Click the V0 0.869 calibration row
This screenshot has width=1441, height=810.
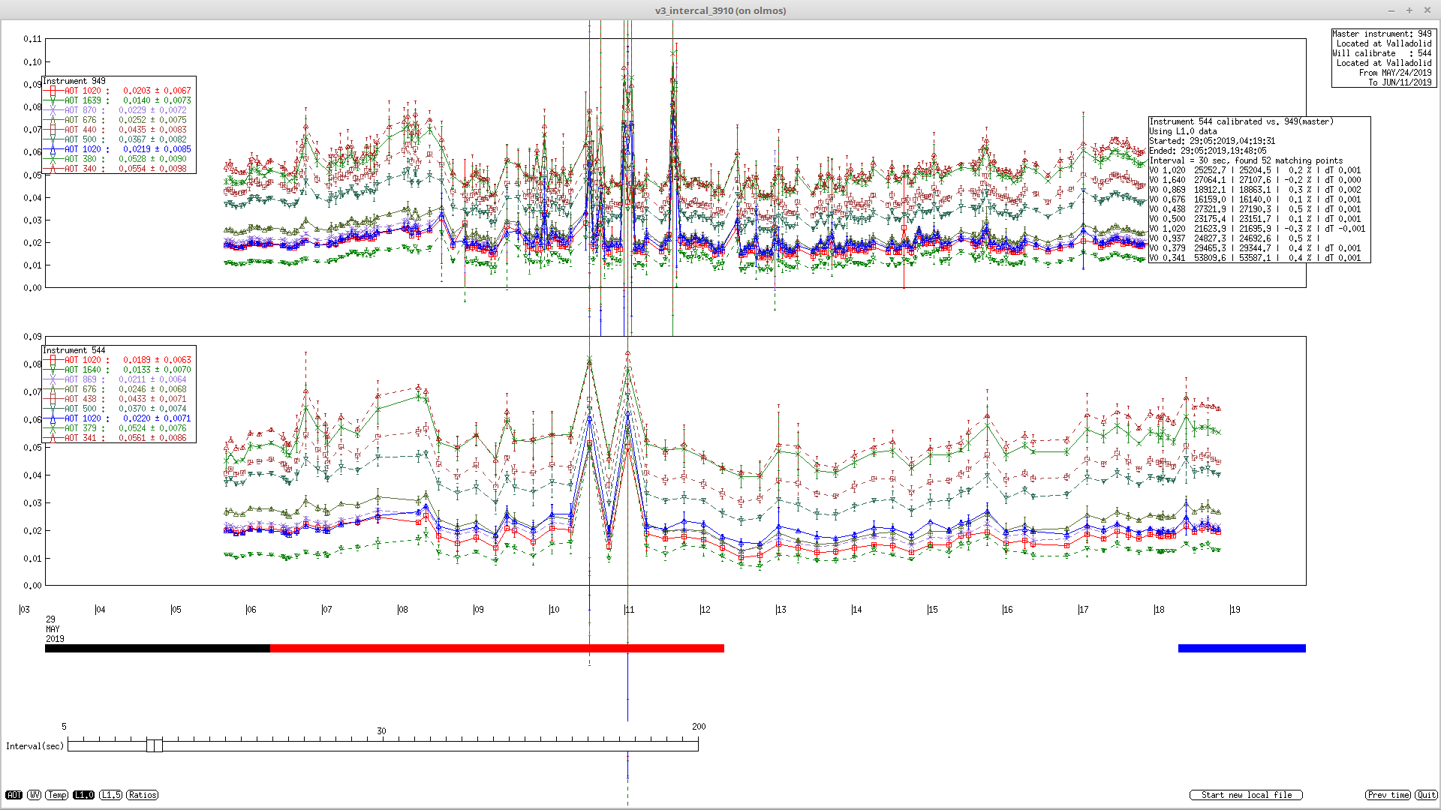coord(1256,190)
